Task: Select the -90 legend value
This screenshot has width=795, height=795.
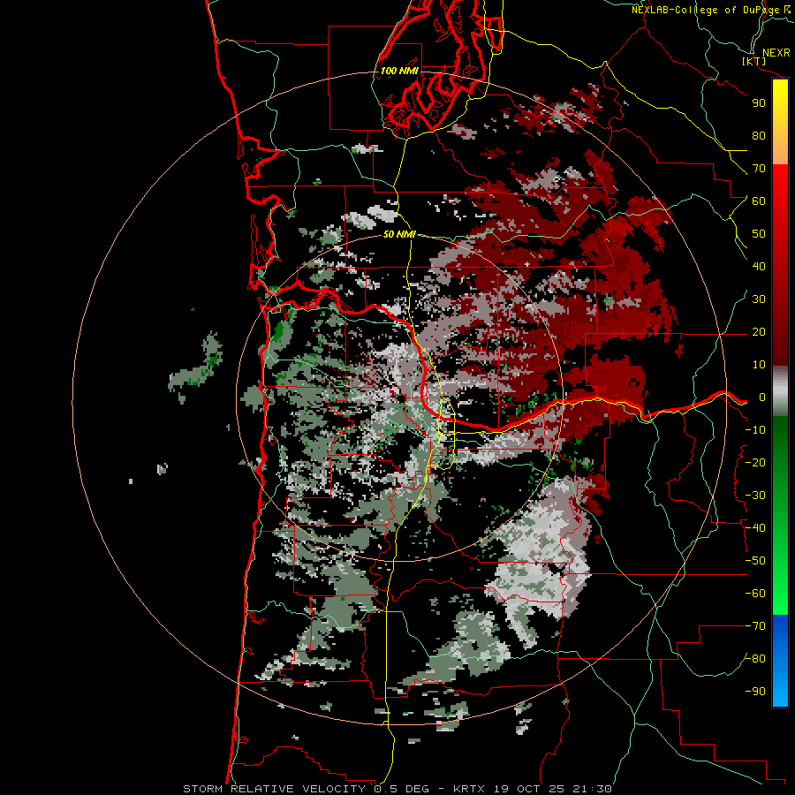Action: coord(755,692)
